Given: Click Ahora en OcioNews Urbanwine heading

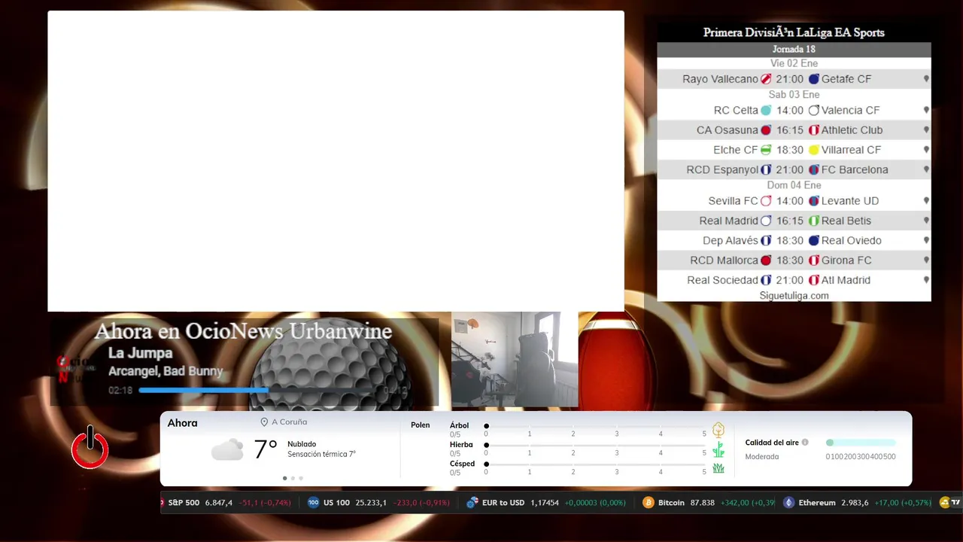Looking at the screenshot, I should tap(243, 331).
